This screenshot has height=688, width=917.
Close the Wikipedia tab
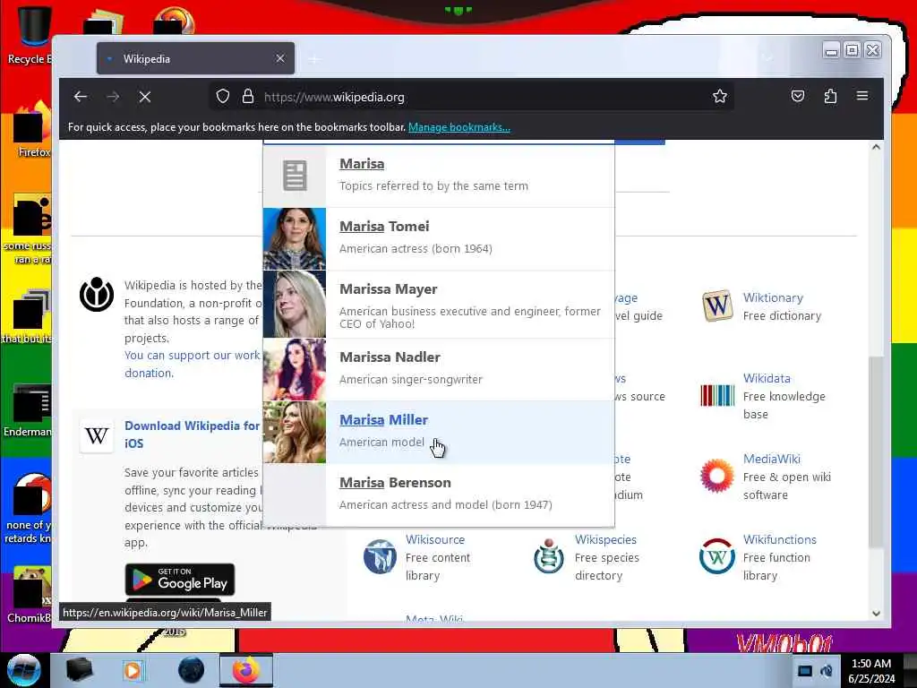pos(280,58)
